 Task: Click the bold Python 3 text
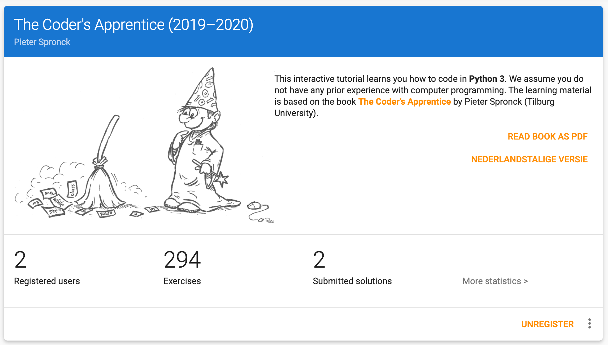(x=486, y=79)
